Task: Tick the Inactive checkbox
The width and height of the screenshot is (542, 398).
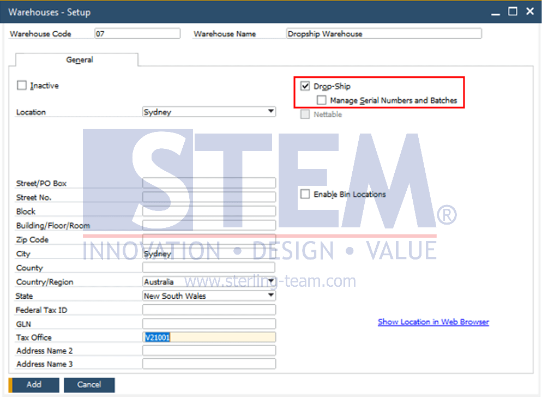Action: (22, 85)
